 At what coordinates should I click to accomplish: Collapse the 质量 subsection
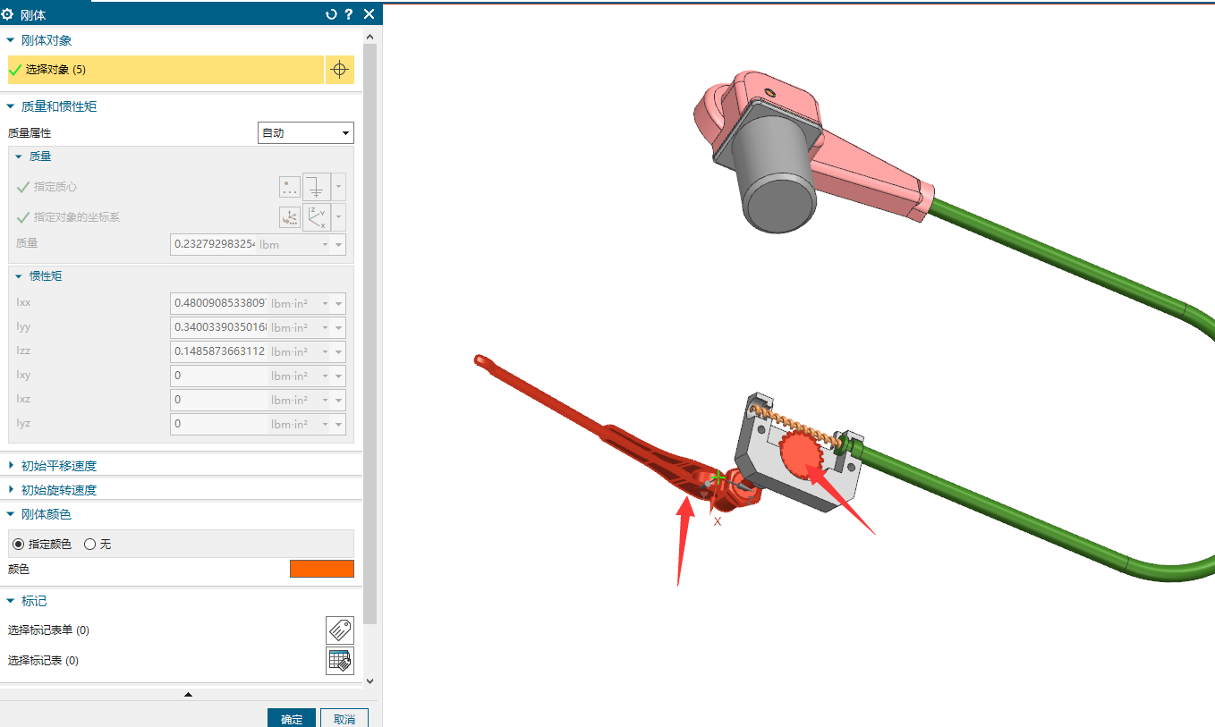19,156
